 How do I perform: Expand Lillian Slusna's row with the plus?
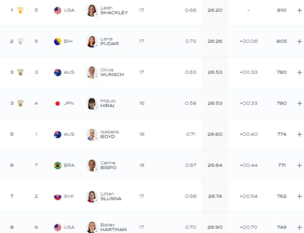coord(300,197)
